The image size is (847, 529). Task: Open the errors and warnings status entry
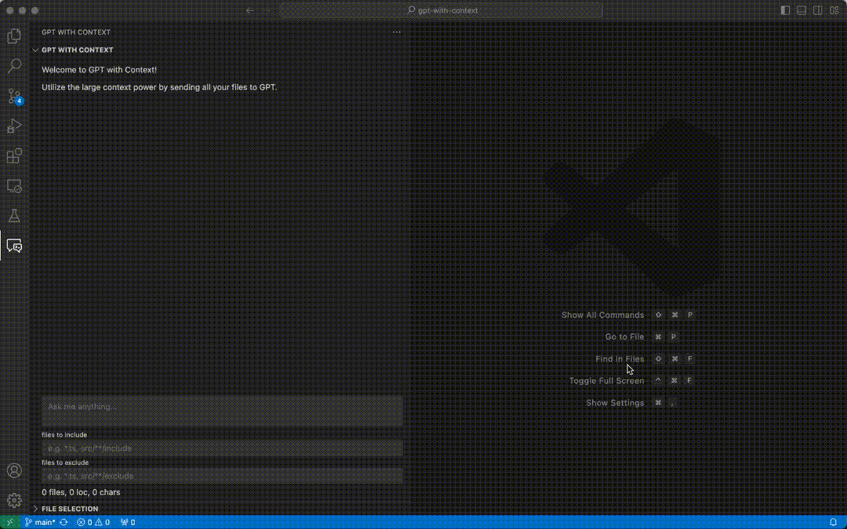[93, 522]
